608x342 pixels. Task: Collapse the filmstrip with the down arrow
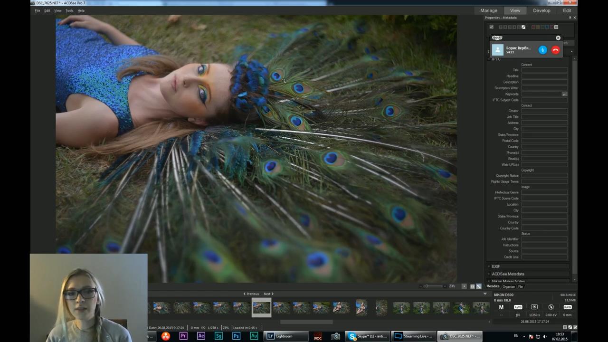coord(485,294)
